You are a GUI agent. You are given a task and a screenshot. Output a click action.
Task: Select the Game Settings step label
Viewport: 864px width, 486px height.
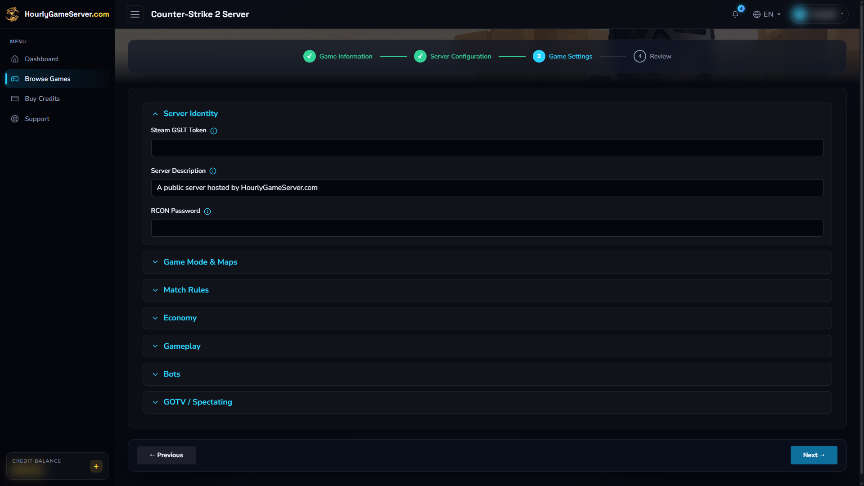pyautogui.click(x=571, y=56)
